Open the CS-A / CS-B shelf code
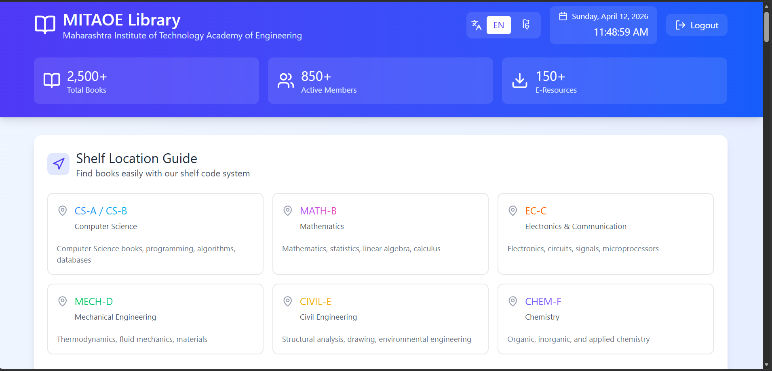Screen dimensions: 772x371 click(x=101, y=211)
